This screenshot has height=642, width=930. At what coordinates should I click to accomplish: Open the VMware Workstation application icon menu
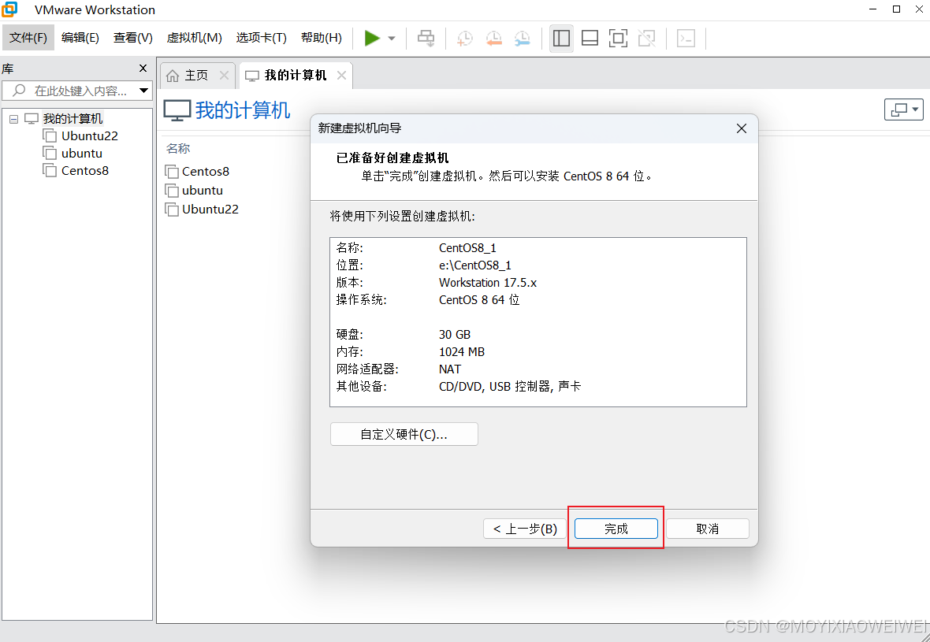[x=9, y=9]
